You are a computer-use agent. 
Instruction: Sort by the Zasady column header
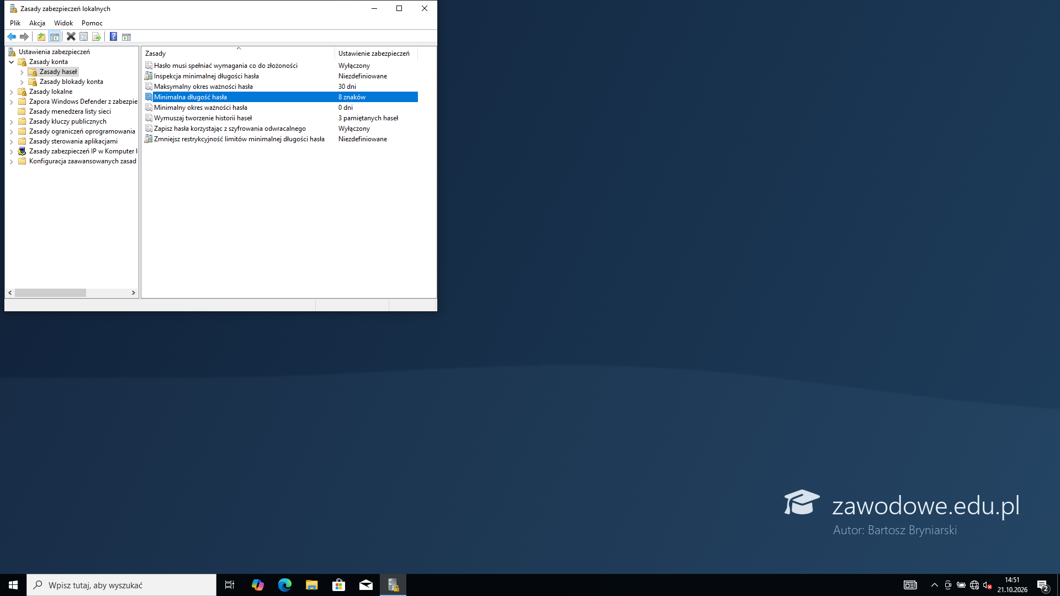(x=239, y=54)
